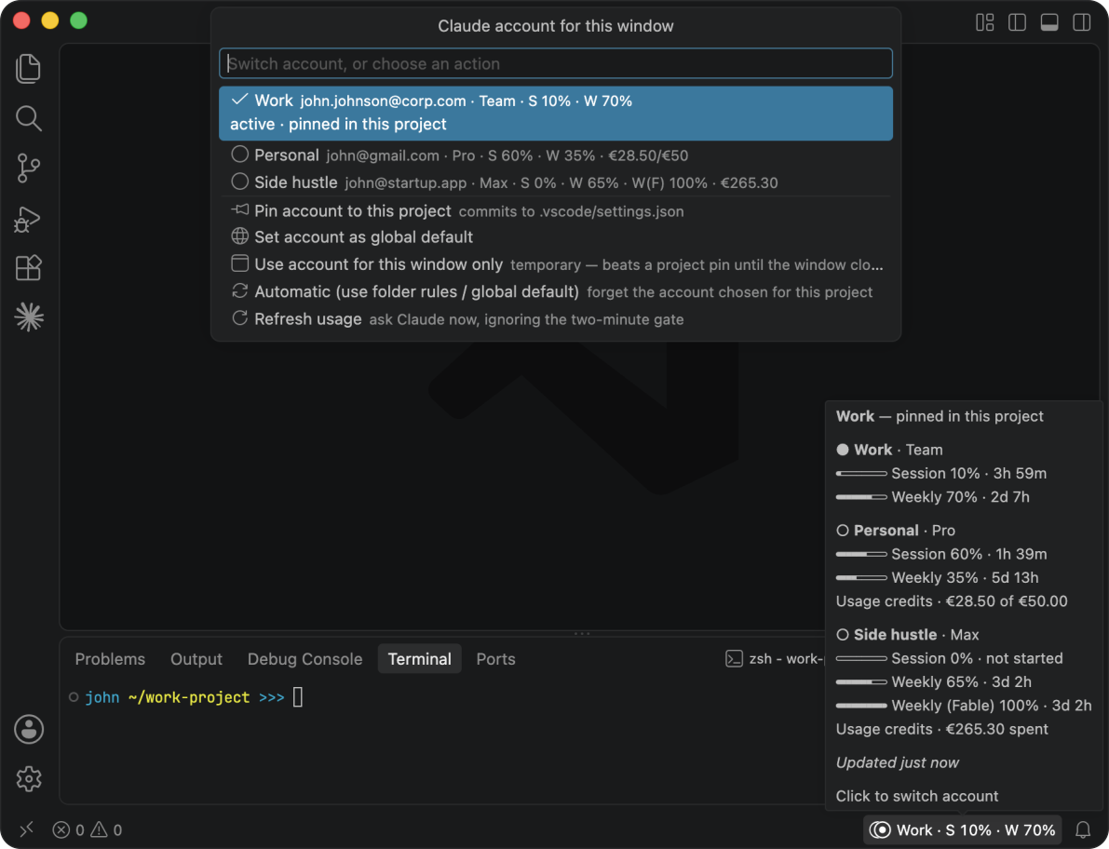Open Source Control view
This screenshot has width=1109, height=849.
(28, 168)
